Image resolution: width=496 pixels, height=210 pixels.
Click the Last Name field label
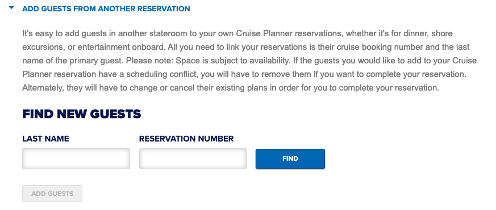(x=45, y=139)
